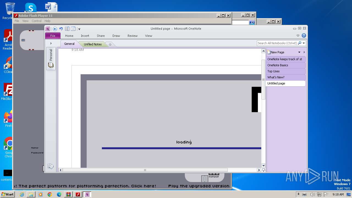
Task: Open OneNote Help question mark icon
Action: pyautogui.click(x=304, y=35)
